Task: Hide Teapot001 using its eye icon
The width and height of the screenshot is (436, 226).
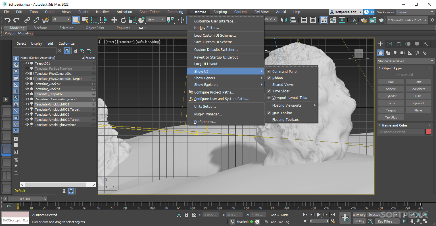Action: point(27,63)
